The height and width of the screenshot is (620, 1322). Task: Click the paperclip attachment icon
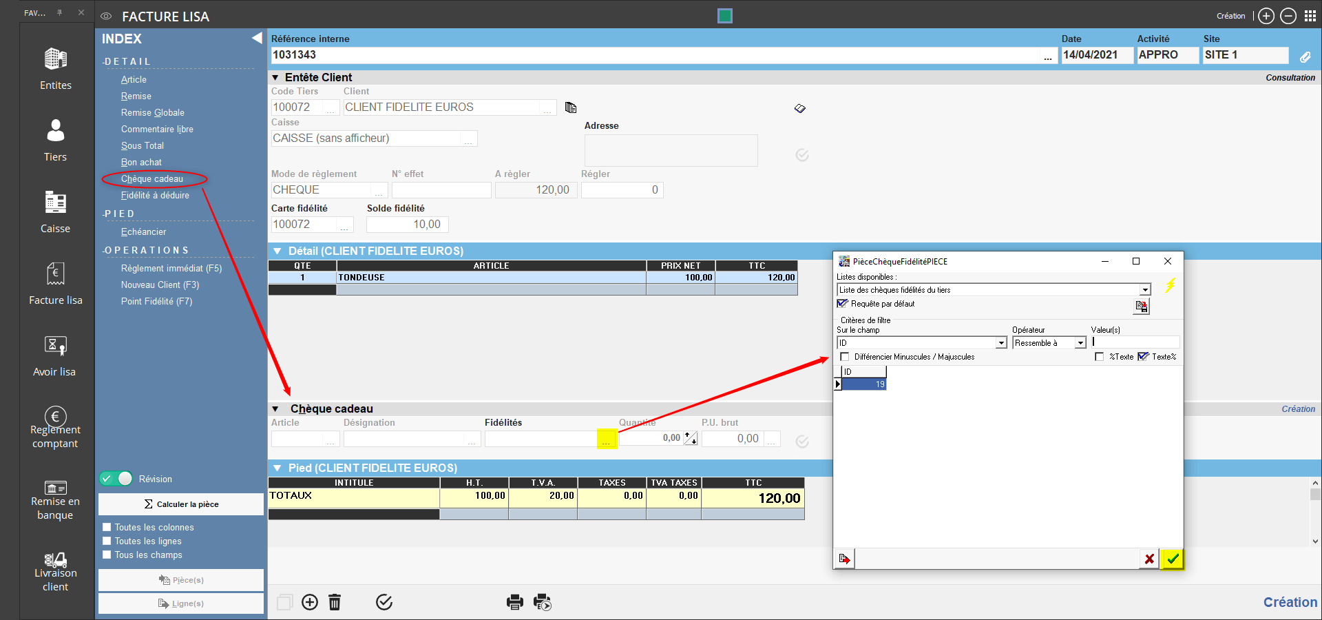tap(1305, 56)
